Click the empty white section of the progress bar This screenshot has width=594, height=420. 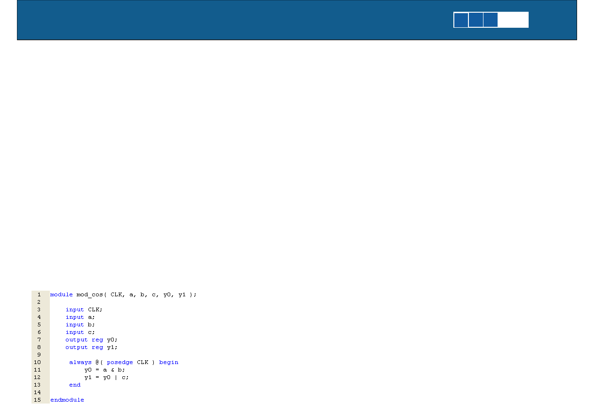pyautogui.click(x=513, y=20)
